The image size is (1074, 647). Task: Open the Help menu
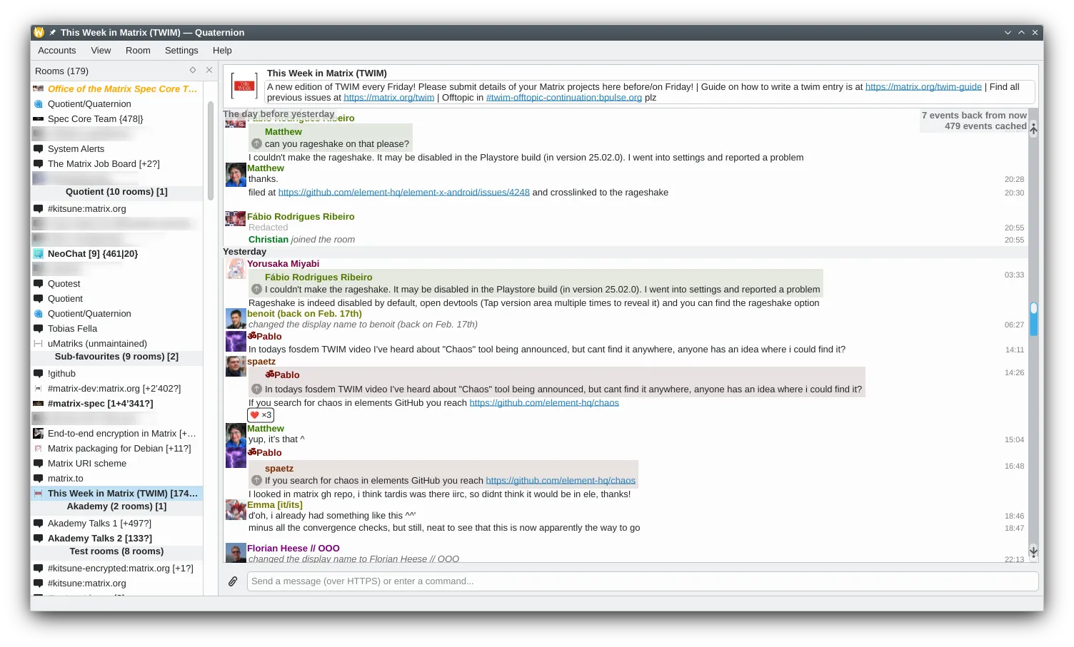[x=222, y=51]
